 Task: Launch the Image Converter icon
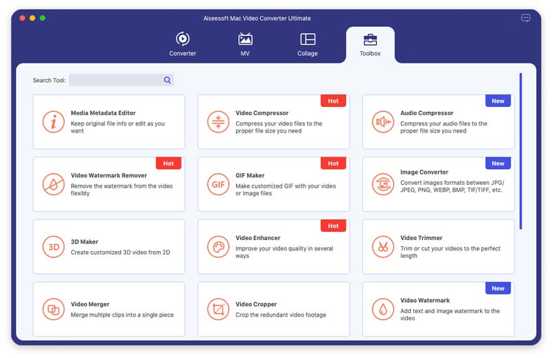[382, 184]
